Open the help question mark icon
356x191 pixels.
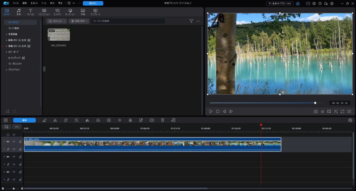pyautogui.click(x=320, y=3)
